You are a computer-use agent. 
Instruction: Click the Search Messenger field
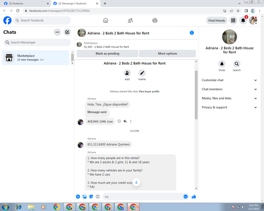tap(37, 42)
